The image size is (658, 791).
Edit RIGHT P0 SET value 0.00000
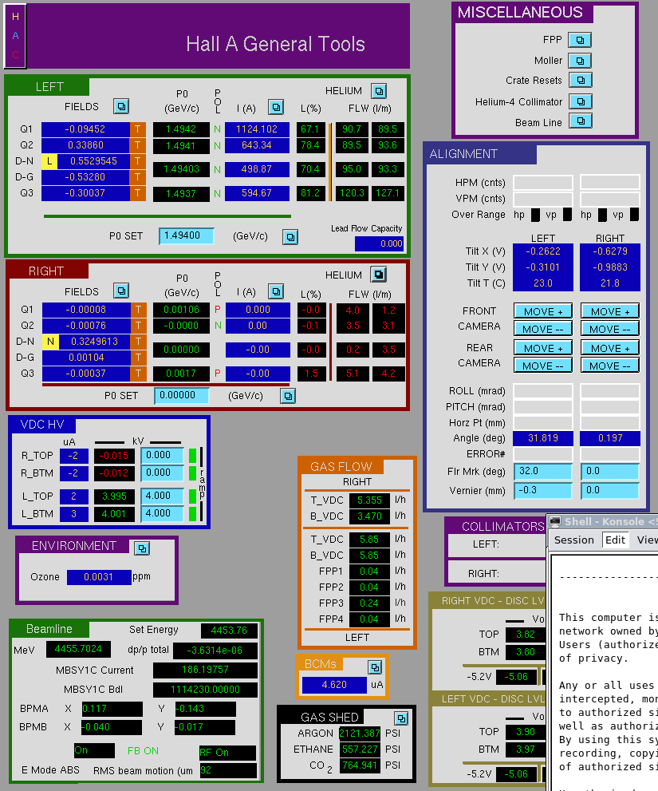point(182,396)
